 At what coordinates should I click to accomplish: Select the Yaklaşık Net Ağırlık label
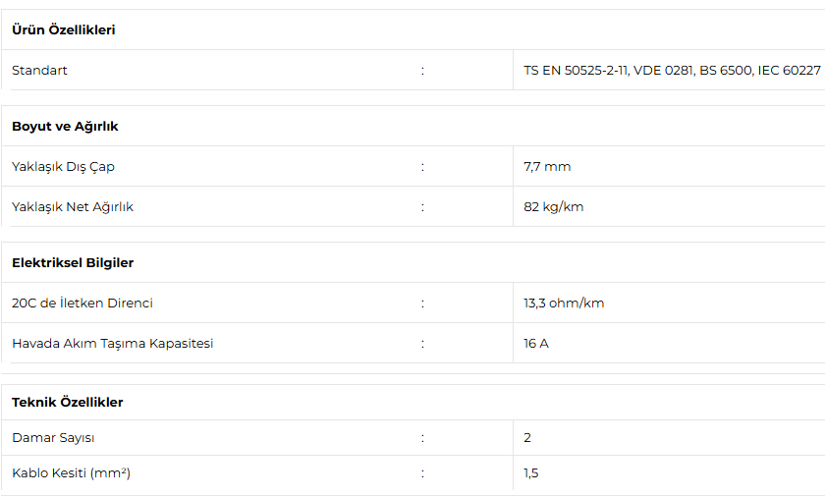(x=73, y=207)
